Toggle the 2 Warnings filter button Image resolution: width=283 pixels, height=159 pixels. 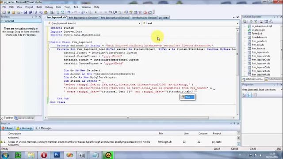pos(24,128)
